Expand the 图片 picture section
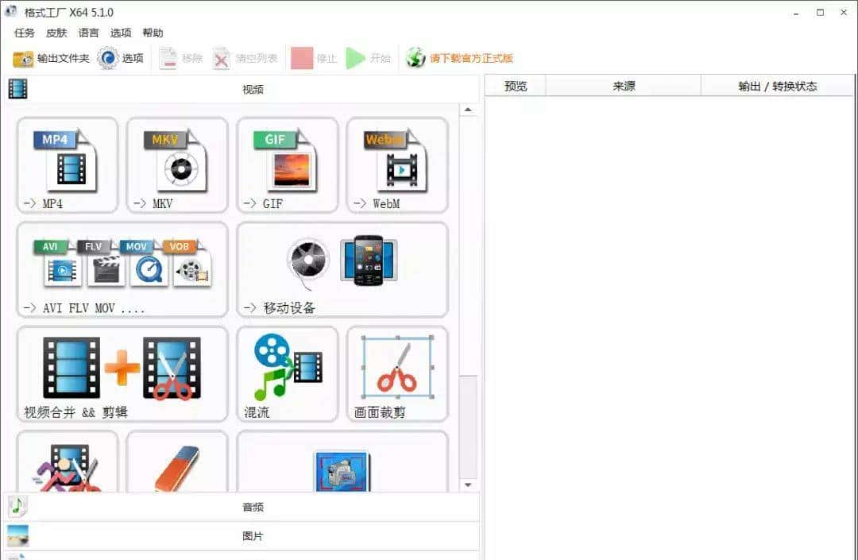Screen dimensions: 858x560 [x=252, y=536]
